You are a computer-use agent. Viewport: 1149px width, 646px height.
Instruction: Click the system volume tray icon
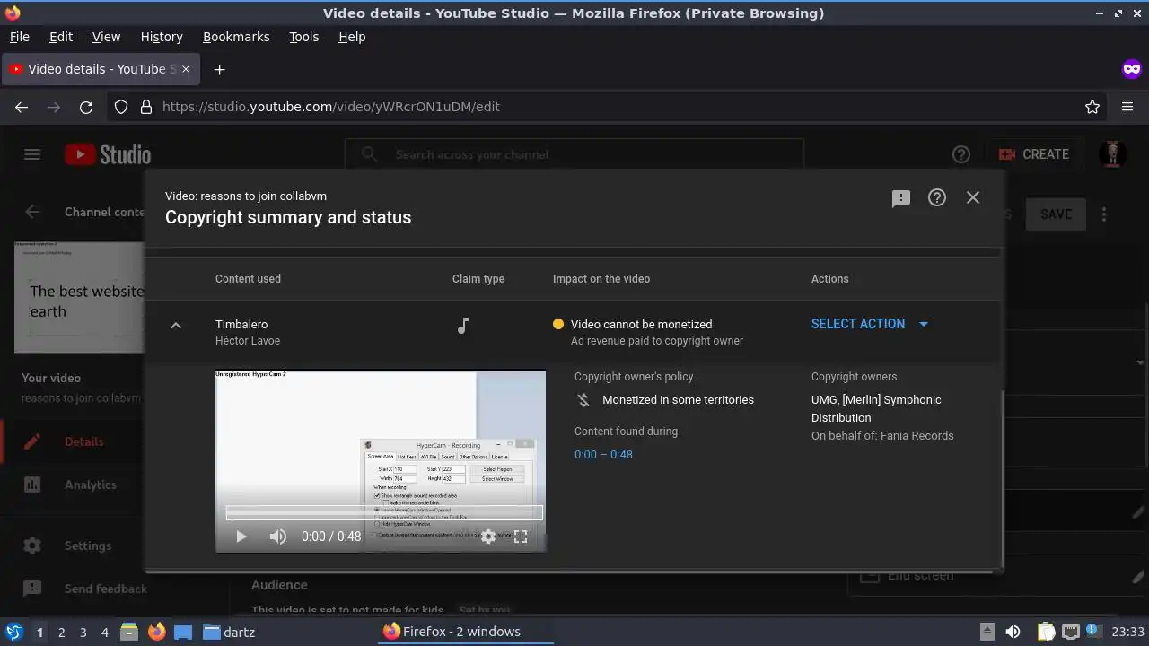pyautogui.click(x=1013, y=632)
